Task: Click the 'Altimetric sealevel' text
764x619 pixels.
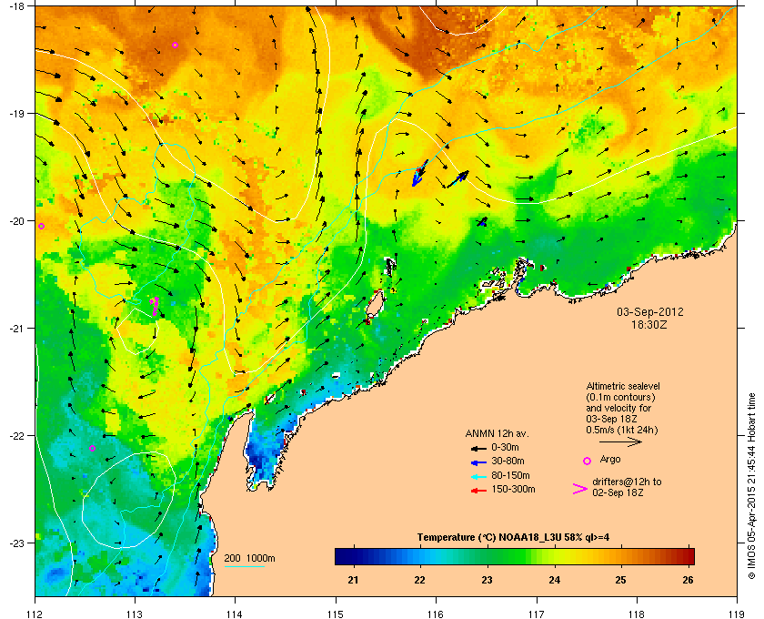Action: pos(623,386)
